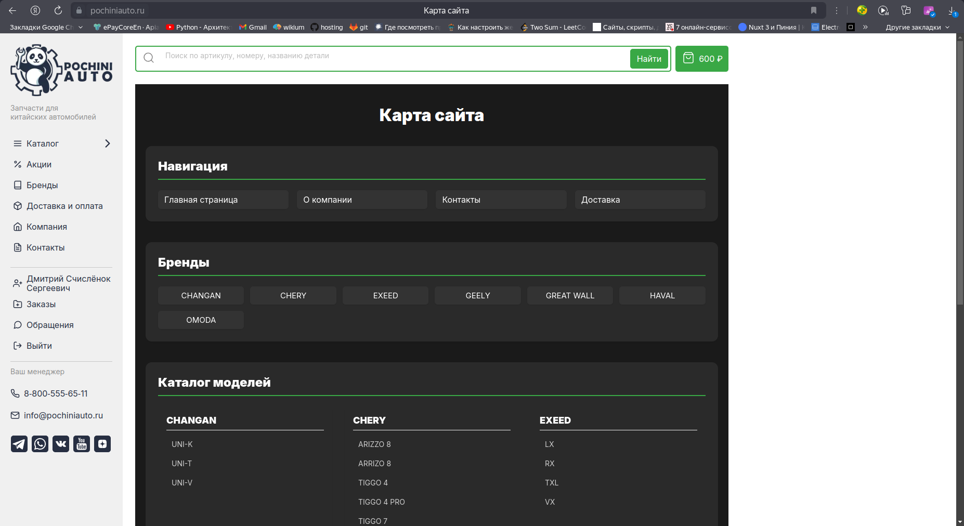This screenshot has height=526, width=964.
Task: Open Каталог in the sidebar
Action: pos(43,143)
